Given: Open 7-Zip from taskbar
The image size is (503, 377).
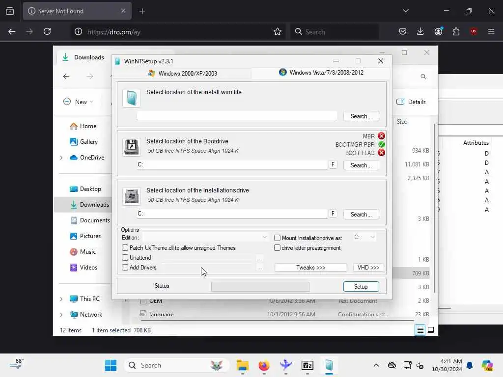Looking at the screenshot, I should [x=307, y=365].
